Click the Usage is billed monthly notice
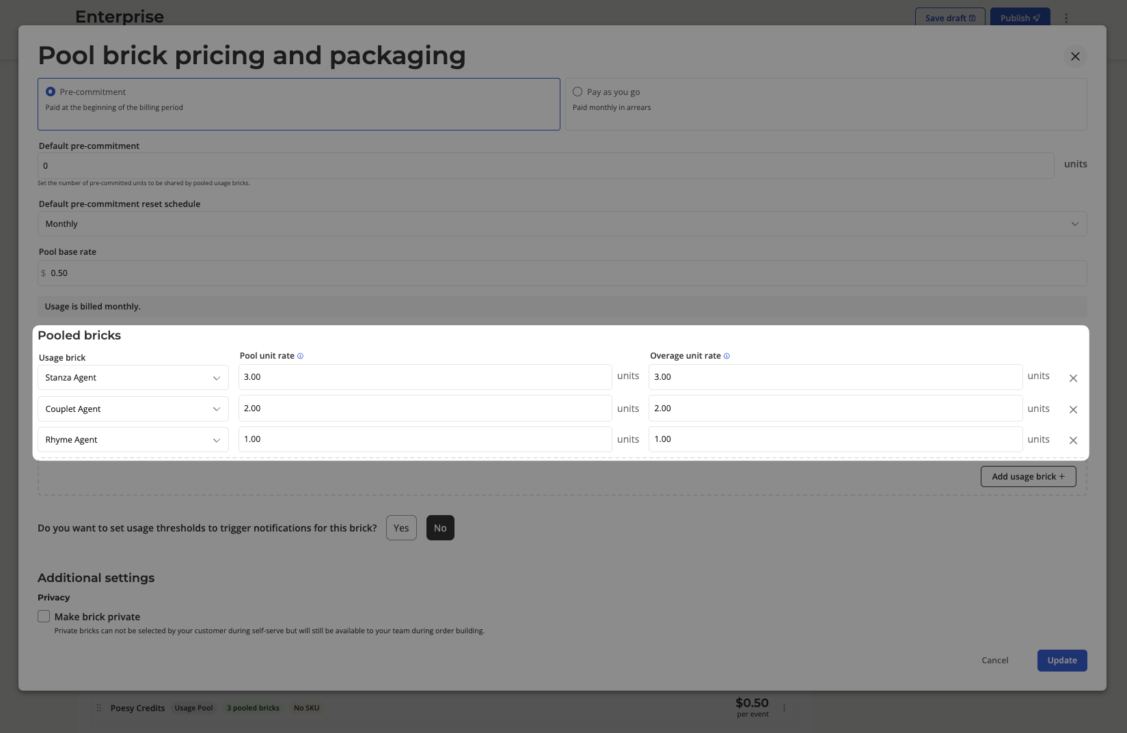Viewport: 1127px width, 733px height. click(x=562, y=307)
